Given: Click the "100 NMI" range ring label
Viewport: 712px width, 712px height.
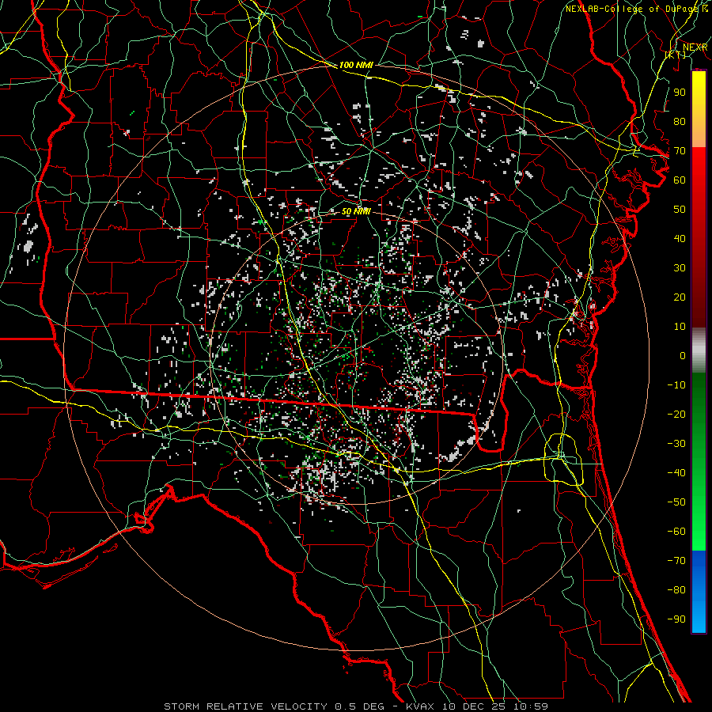Looking at the screenshot, I should click(x=356, y=65).
